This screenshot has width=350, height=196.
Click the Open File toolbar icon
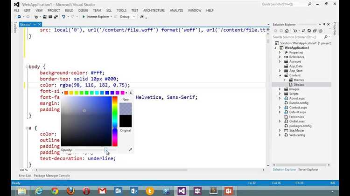(45, 17)
